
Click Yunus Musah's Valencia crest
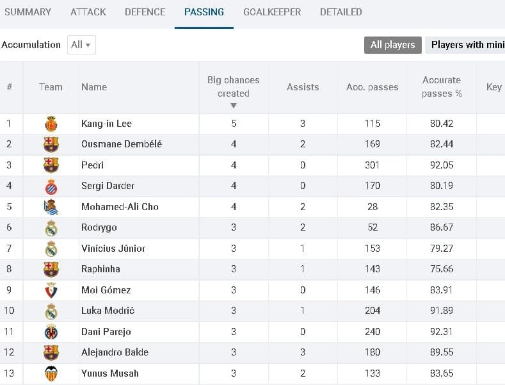coord(51,373)
